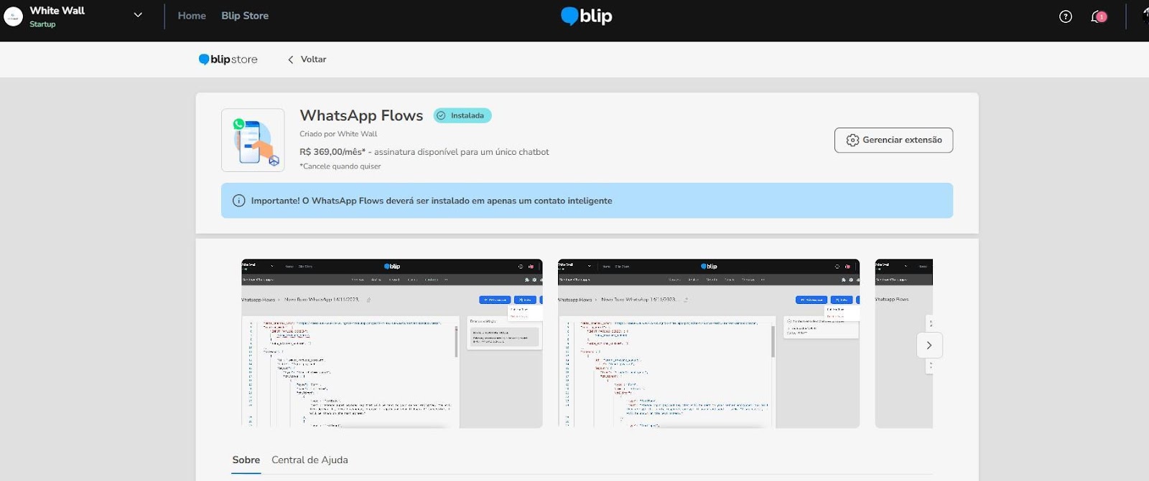The height and width of the screenshot is (481, 1149).
Task: Expand the White Wall account dropdown
Action: pos(138,15)
